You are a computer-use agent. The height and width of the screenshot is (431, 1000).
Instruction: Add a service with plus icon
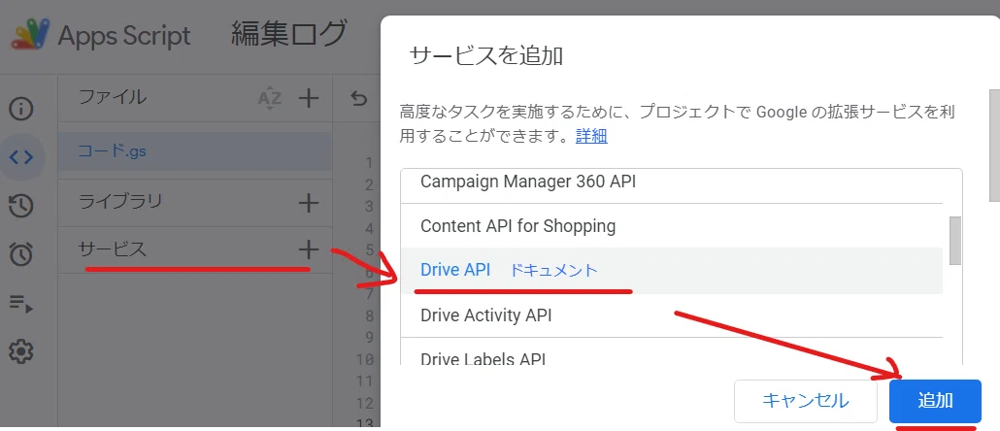[x=309, y=249]
